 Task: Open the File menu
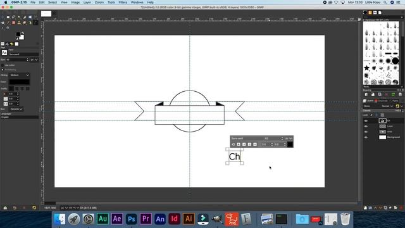tap(33, 3)
